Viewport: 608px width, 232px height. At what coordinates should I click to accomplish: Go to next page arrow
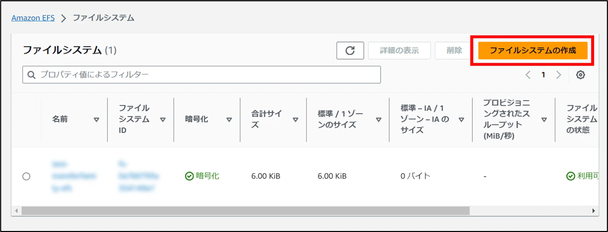(x=558, y=75)
